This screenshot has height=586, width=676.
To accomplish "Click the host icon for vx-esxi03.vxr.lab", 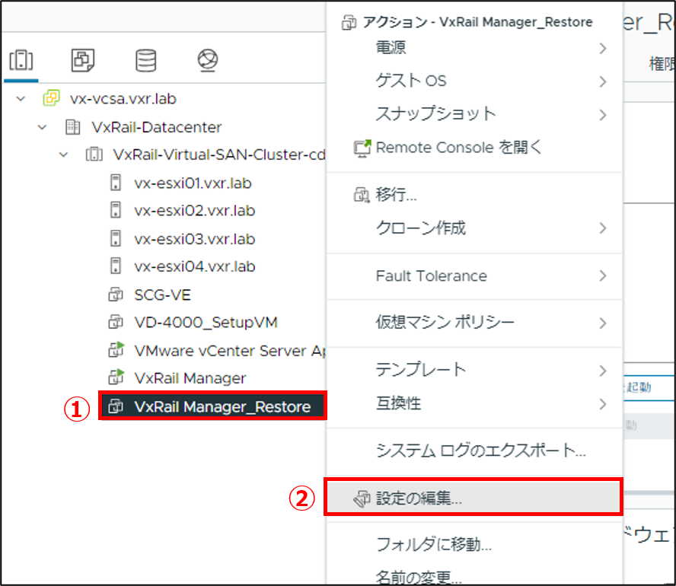I will (116, 238).
